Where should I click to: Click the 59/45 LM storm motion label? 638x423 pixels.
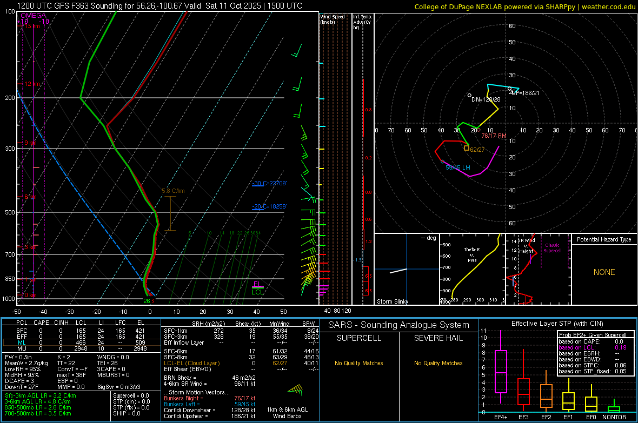click(x=458, y=167)
